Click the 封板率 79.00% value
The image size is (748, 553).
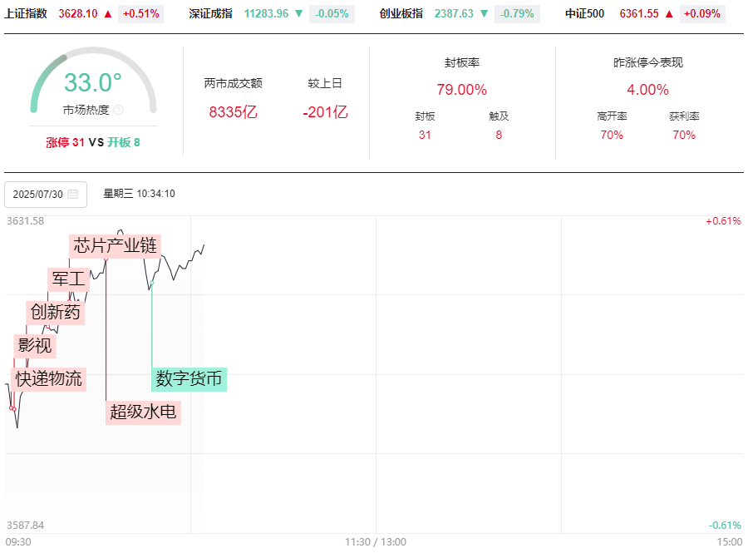click(x=461, y=90)
